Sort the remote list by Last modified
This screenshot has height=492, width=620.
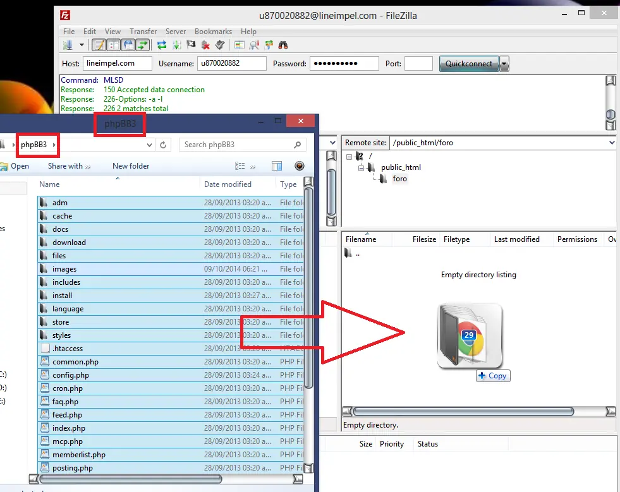pyautogui.click(x=516, y=239)
